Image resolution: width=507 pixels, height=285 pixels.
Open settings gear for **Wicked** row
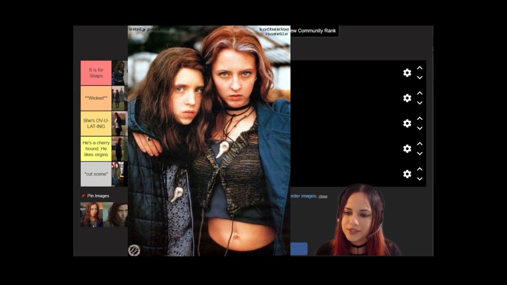coord(407,98)
